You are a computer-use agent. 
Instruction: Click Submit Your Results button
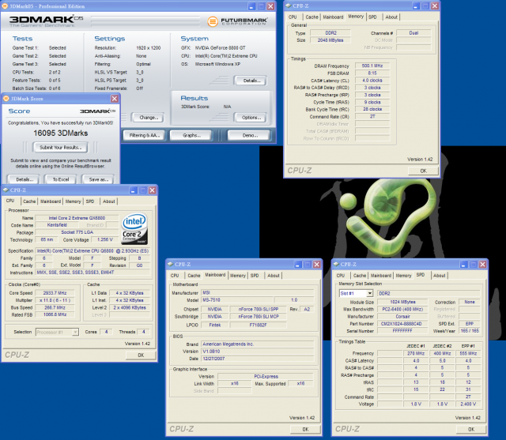pos(60,148)
